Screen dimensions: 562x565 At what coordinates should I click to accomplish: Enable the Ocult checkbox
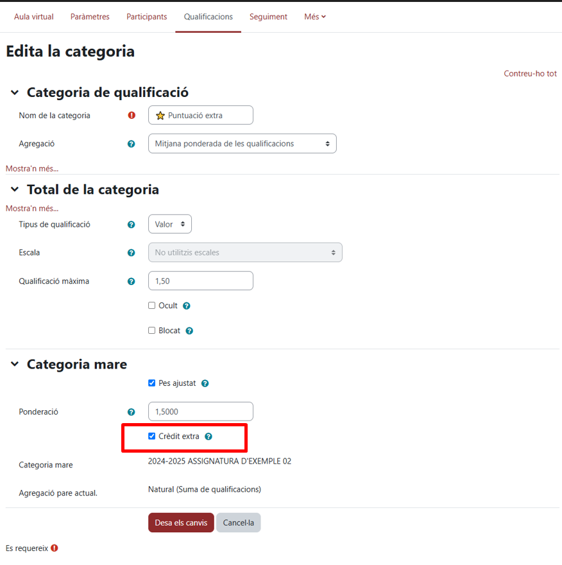pyautogui.click(x=152, y=306)
